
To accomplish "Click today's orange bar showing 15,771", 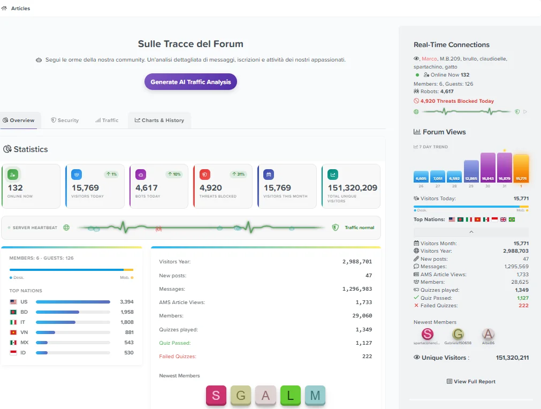I will pyautogui.click(x=521, y=169).
